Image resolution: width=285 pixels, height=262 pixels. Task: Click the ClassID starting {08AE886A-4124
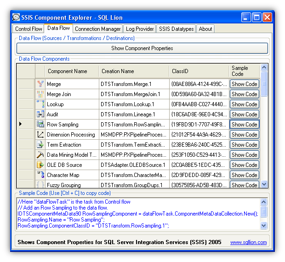coord(199,84)
